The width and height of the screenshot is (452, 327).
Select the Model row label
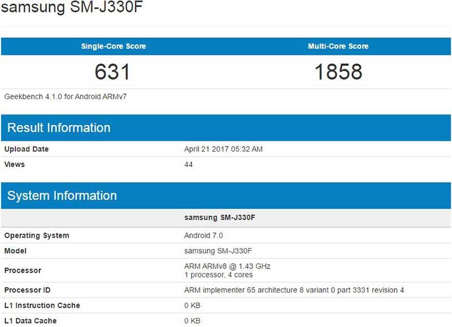click(x=15, y=251)
